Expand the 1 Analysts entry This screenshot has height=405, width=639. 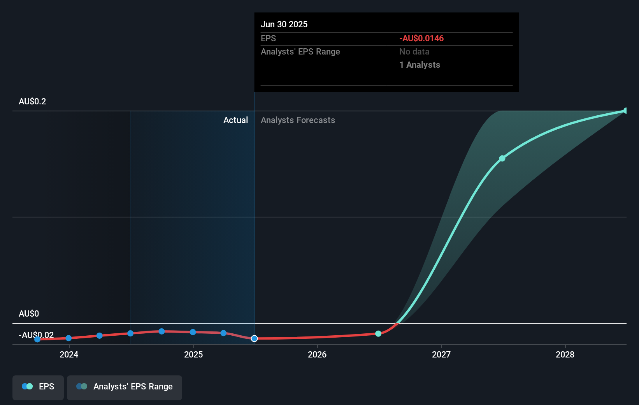(420, 65)
